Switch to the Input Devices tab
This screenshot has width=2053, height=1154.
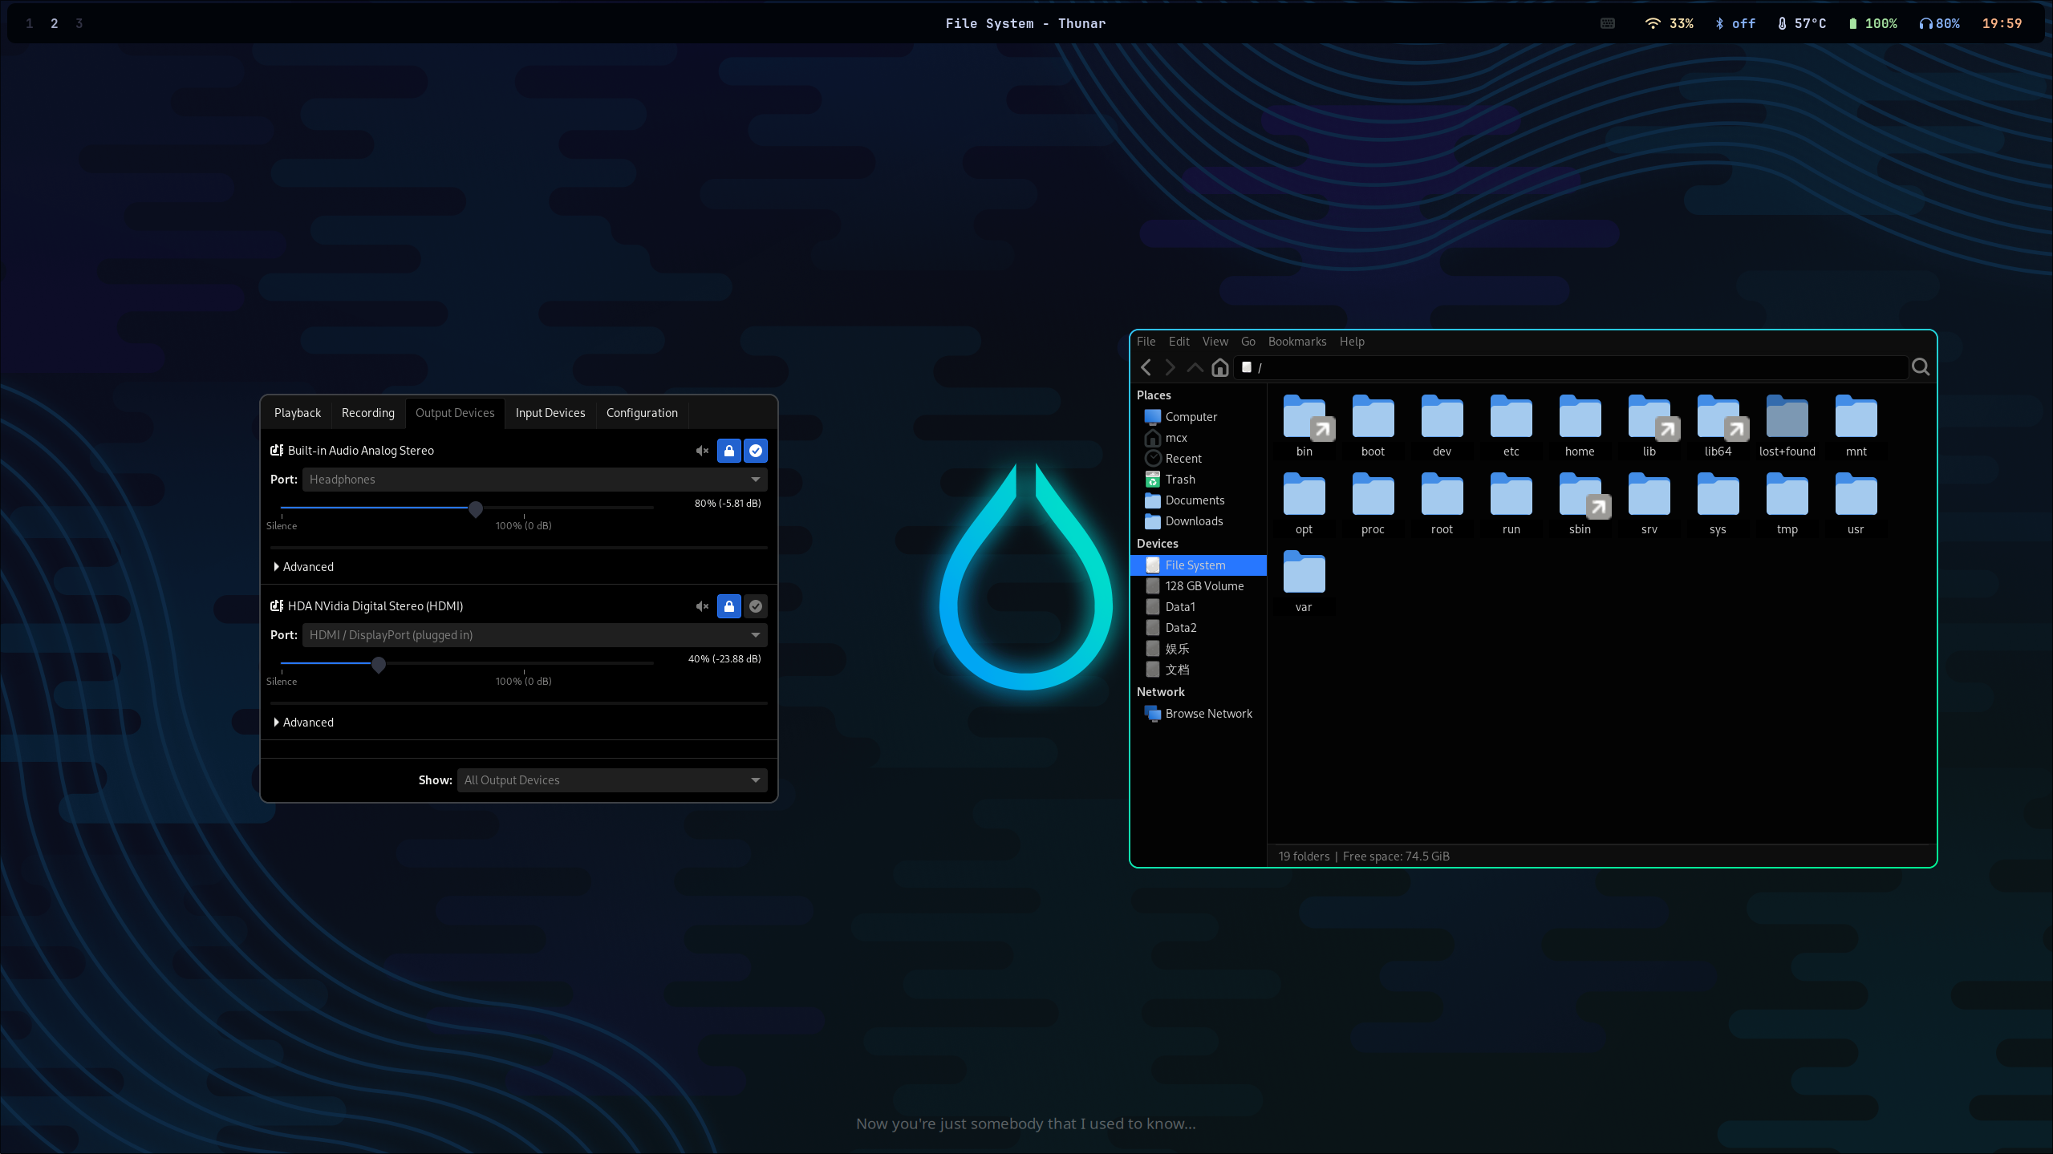tap(550, 413)
